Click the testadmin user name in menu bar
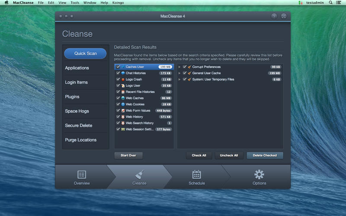The image size is (346, 216). coord(315,3)
